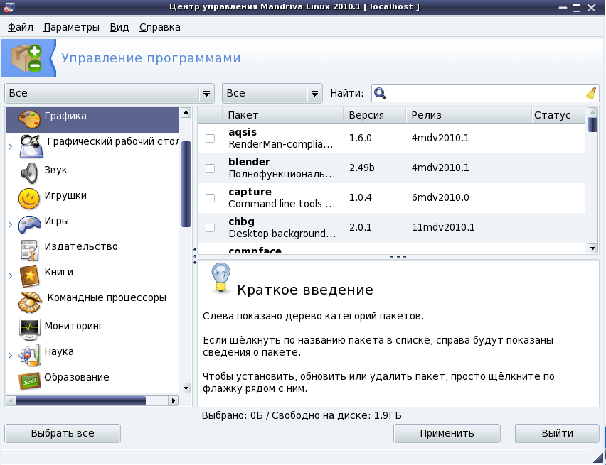Click the package box header icon

tap(27, 58)
